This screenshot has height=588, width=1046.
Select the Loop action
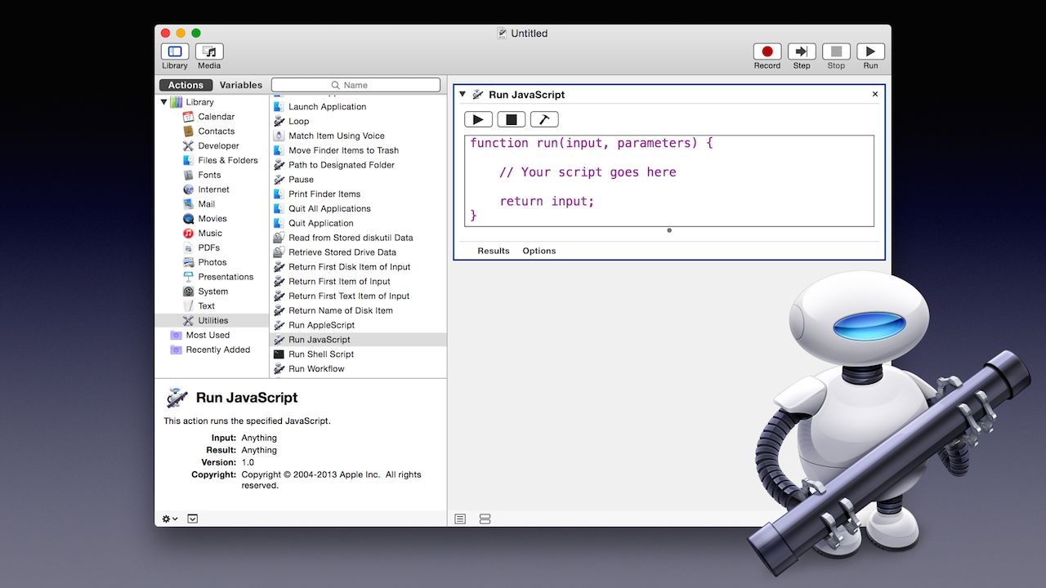(x=298, y=122)
